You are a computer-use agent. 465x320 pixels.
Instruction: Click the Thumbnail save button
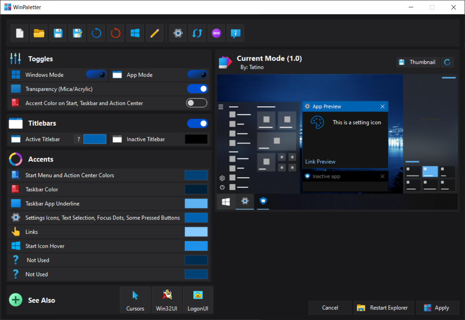pyautogui.click(x=418, y=62)
